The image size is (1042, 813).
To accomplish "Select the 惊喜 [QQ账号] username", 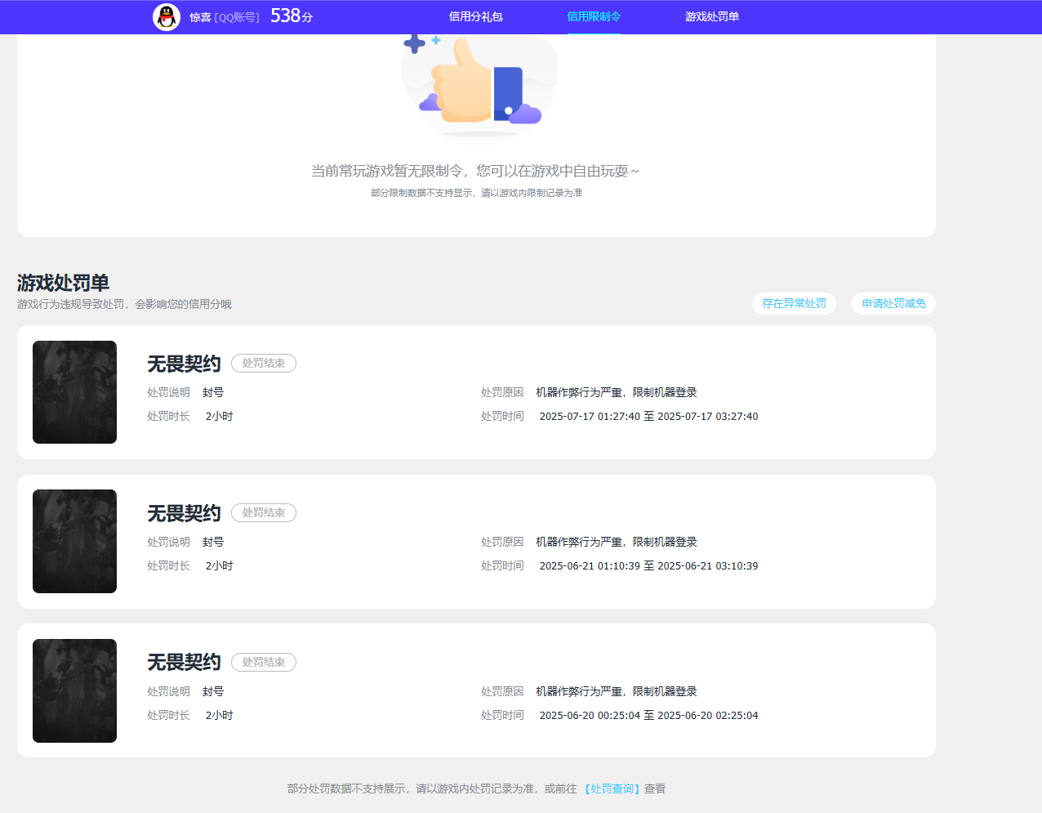I will [225, 17].
